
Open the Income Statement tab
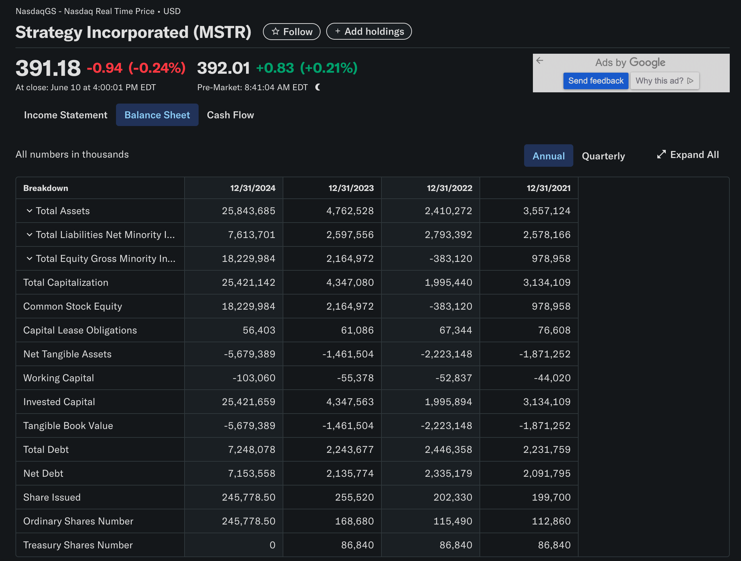click(x=65, y=115)
